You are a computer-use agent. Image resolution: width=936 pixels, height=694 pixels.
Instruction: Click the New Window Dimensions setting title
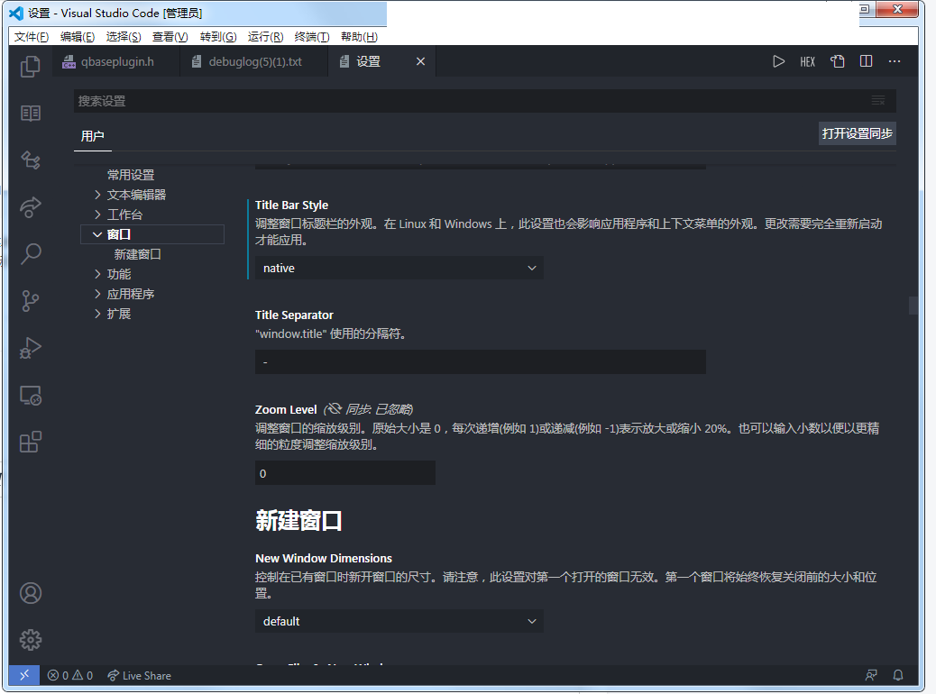click(324, 558)
